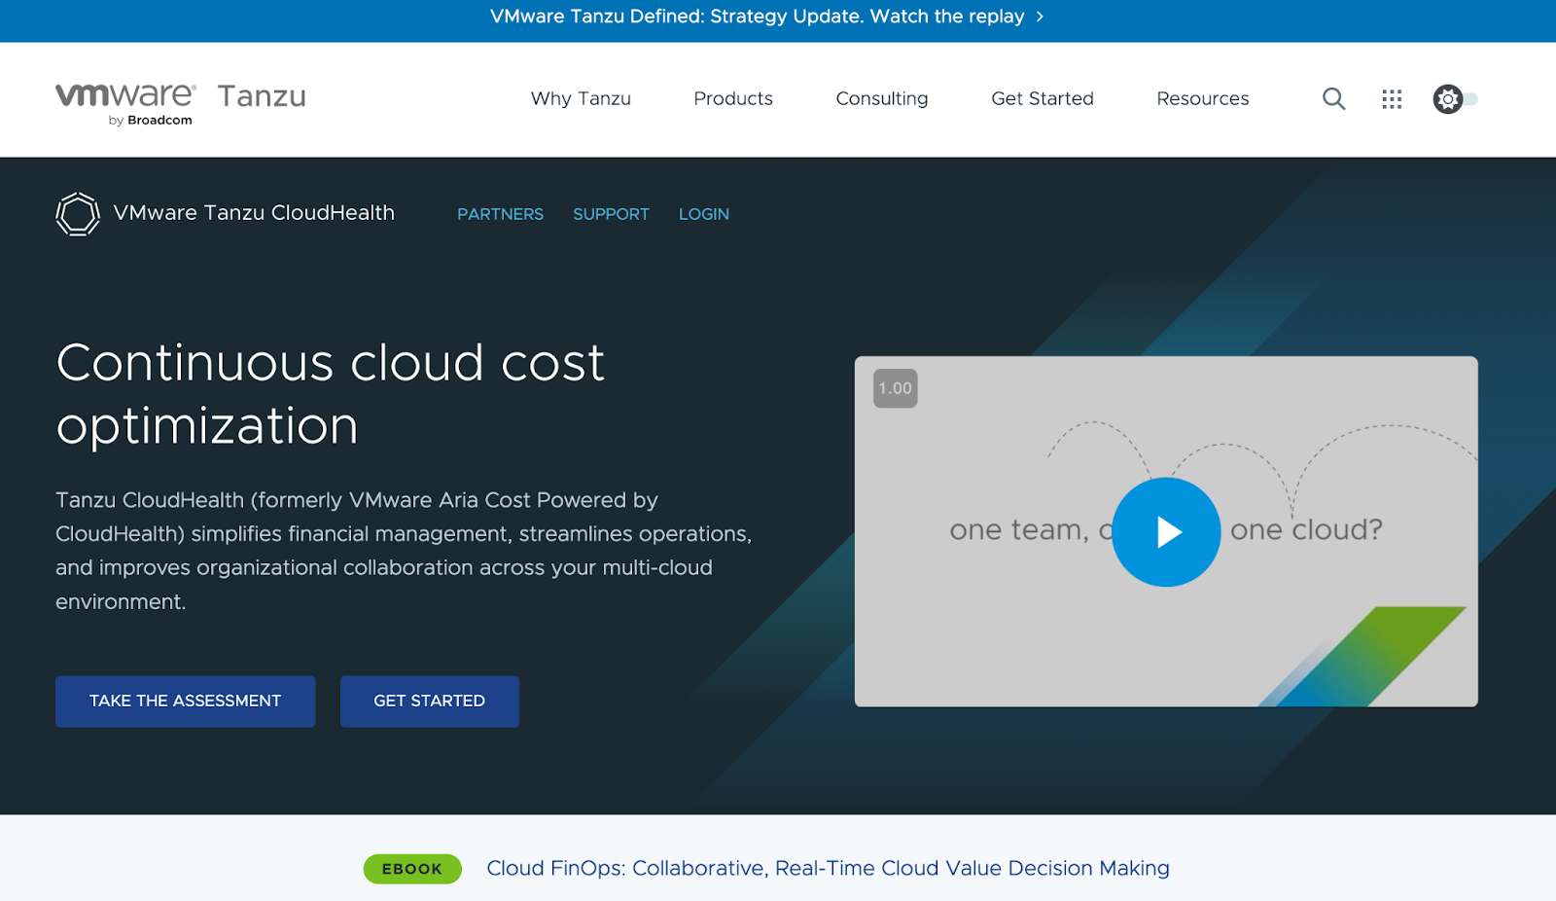This screenshot has height=901, width=1556.
Task: Click the Tanzu CloudHealth description paragraph
Action: (x=404, y=551)
